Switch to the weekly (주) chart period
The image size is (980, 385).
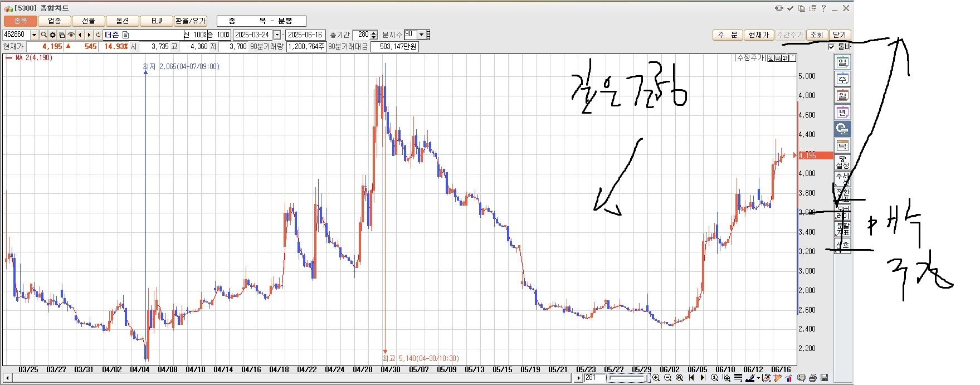[x=842, y=79]
